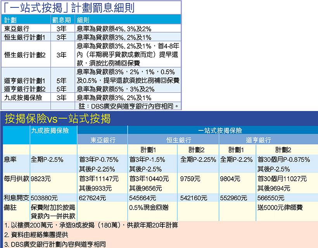Click the '送5000元律師費' remark
Screen dimensions: 318x248
click(280, 207)
